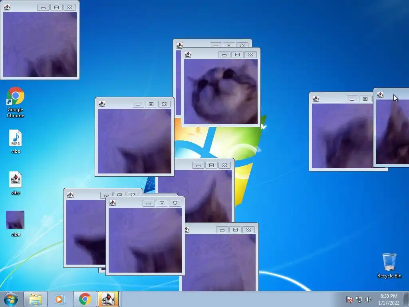This screenshot has width=409, height=307.
Task: Maximize the window left of the Windows logo
Action: (151, 104)
